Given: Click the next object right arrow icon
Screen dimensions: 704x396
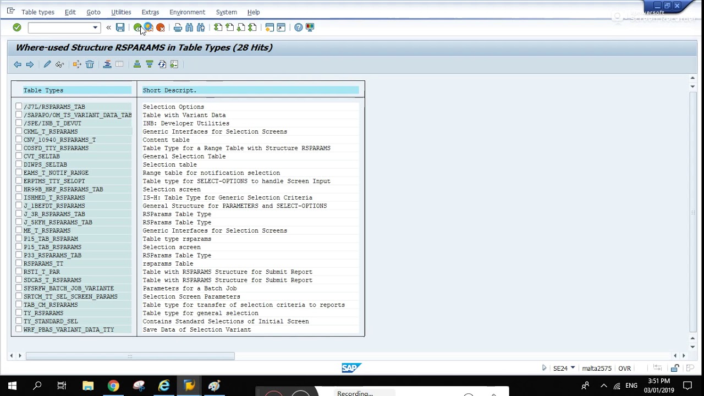Looking at the screenshot, I should click(x=30, y=64).
